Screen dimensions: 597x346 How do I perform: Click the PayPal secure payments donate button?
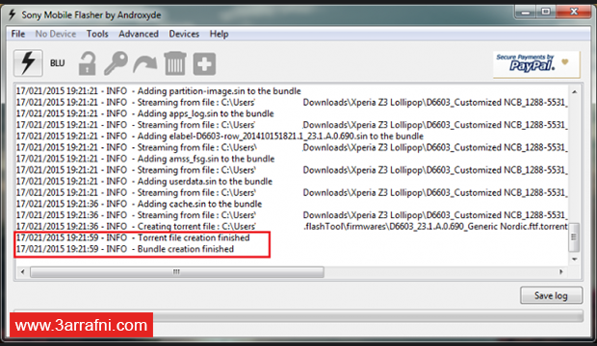[536, 64]
